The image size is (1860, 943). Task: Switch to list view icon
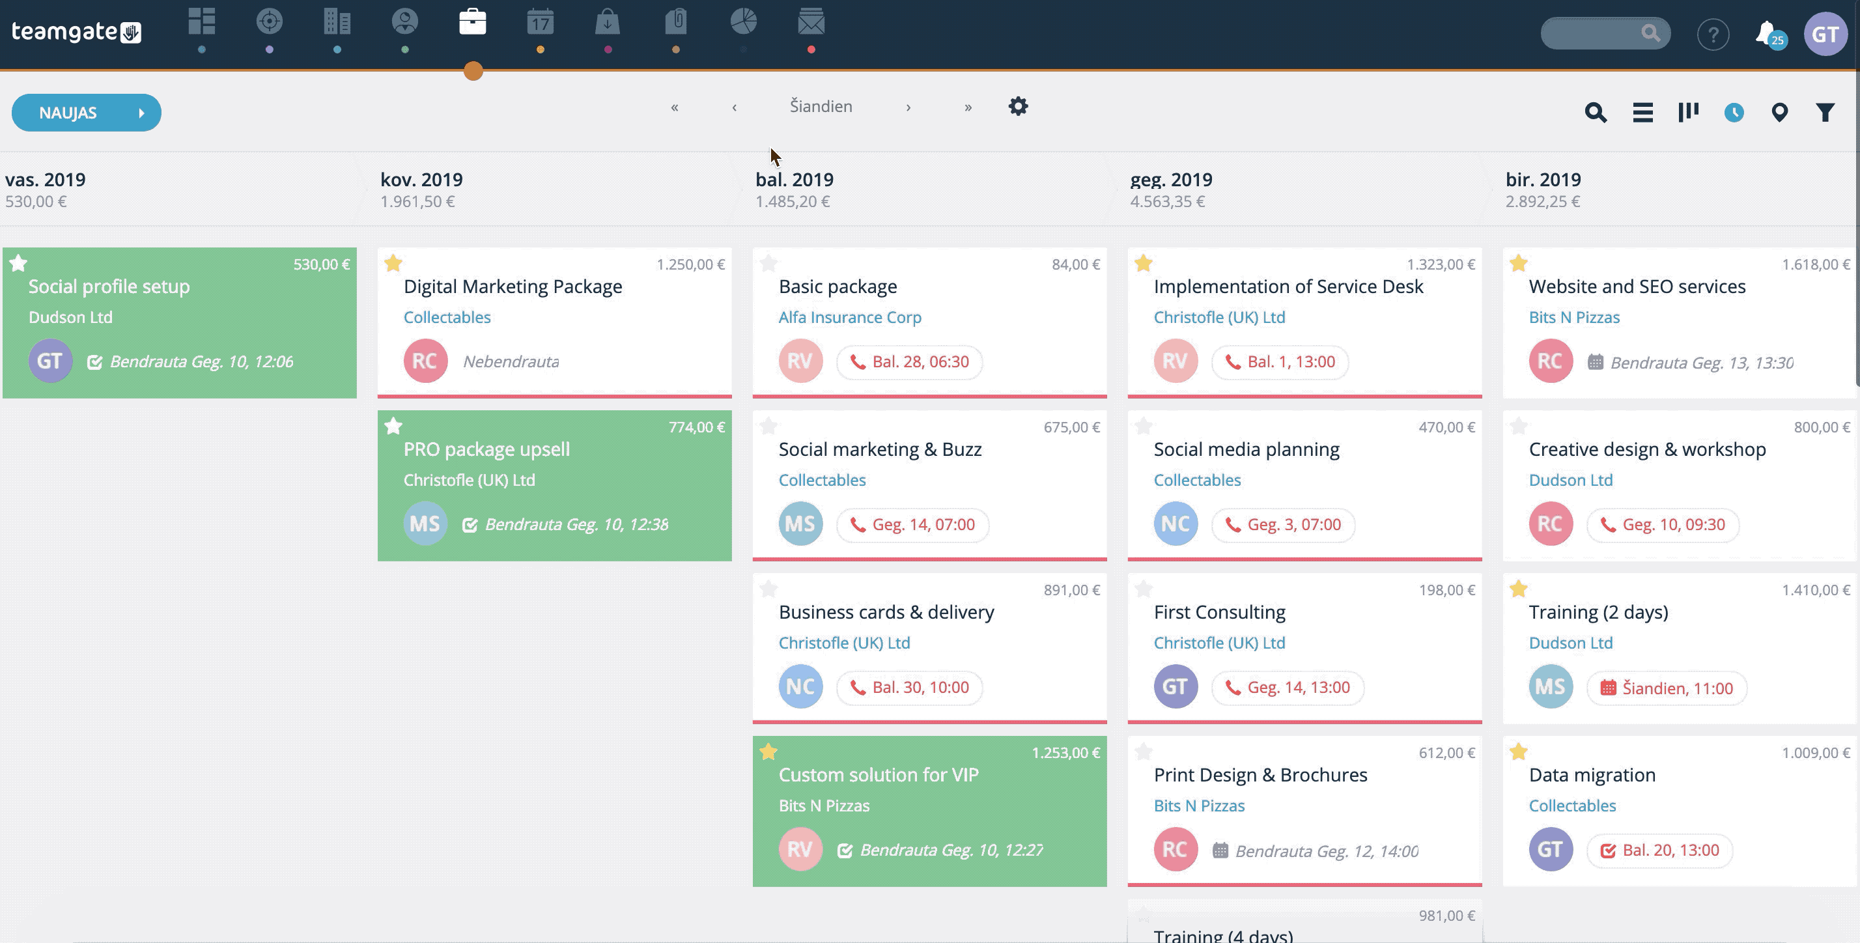1642,113
